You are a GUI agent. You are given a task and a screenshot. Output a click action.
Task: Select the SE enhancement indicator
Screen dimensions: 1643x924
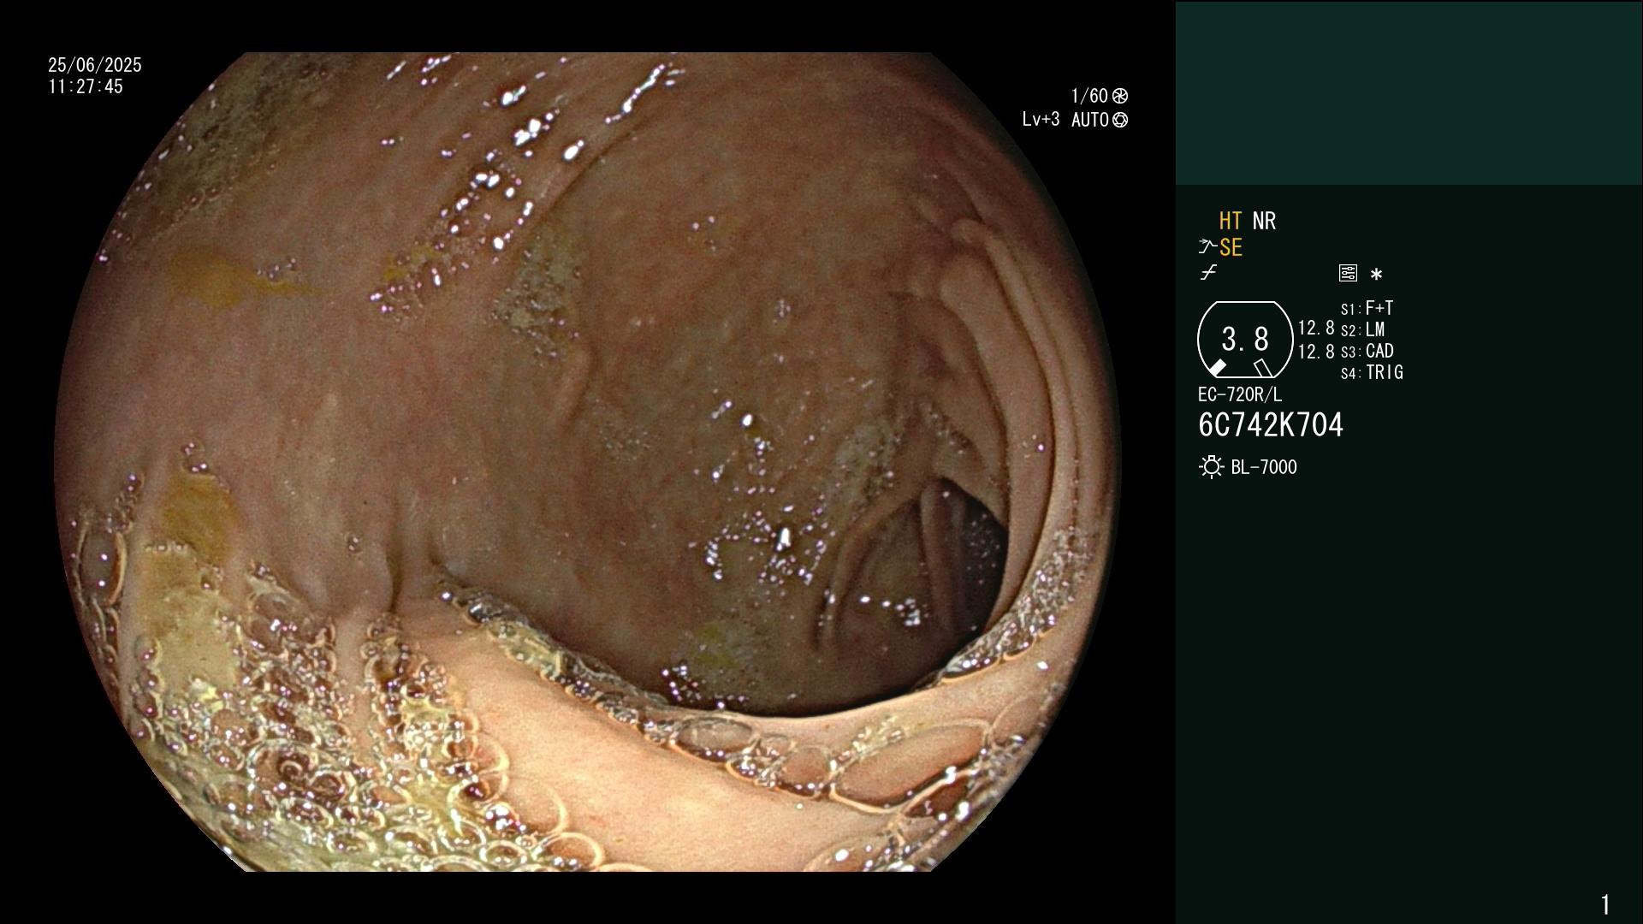(x=1231, y=248)
